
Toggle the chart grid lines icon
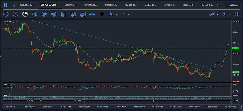236,14
